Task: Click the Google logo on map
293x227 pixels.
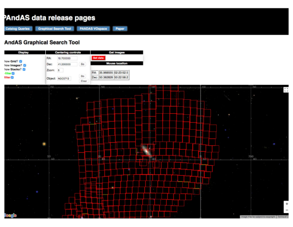Action: (10, 216)
